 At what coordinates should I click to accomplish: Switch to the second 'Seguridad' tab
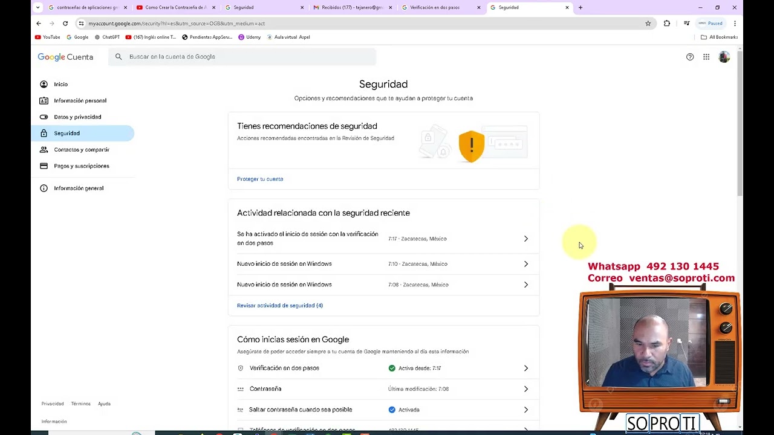click(530, 8)
